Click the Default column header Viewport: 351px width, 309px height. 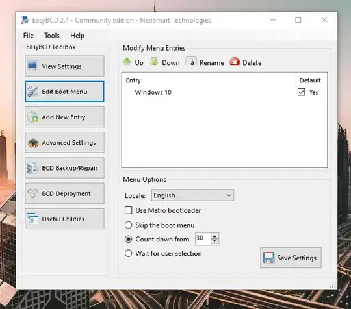(x=310, y=80)
